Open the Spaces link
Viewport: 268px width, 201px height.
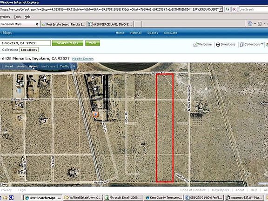point(153,33)
